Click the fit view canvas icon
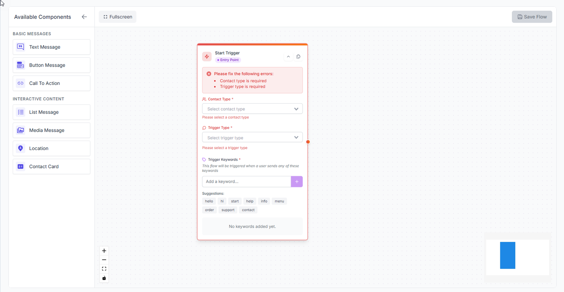The width and height of the screenshot is (564, 292). (x=104, y=269)
